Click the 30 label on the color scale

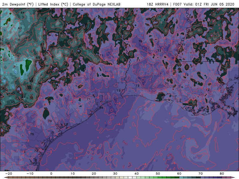115,174
